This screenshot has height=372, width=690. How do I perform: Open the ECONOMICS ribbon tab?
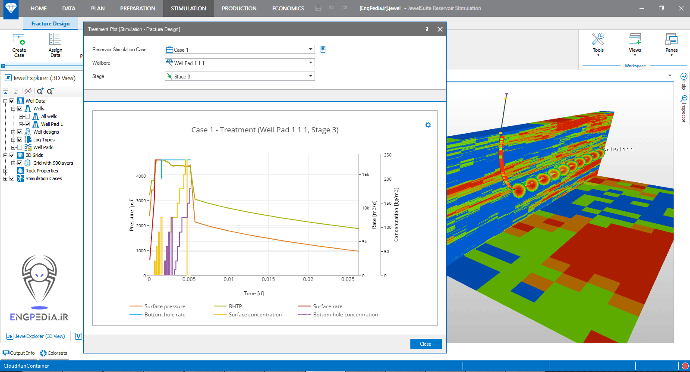(x=288, y=8)
